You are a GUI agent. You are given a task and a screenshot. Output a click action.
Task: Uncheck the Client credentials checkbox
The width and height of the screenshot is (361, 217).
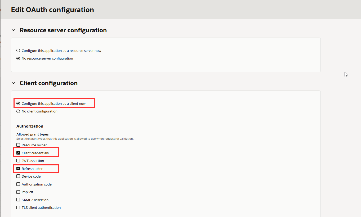(18, 153)
